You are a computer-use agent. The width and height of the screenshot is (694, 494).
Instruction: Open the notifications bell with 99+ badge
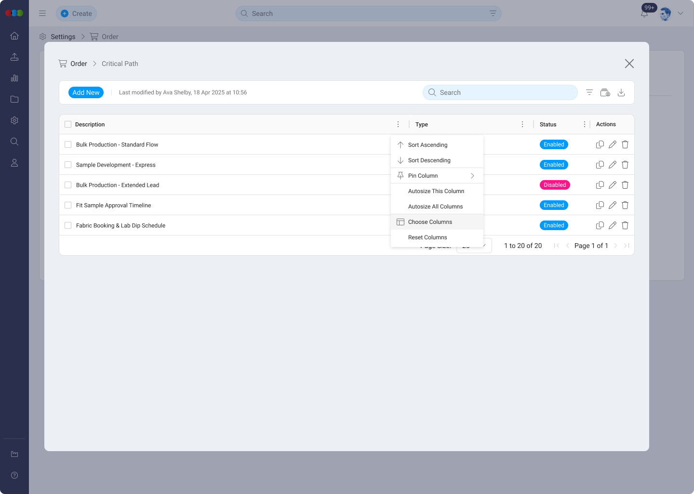click(x=644, y=13)
